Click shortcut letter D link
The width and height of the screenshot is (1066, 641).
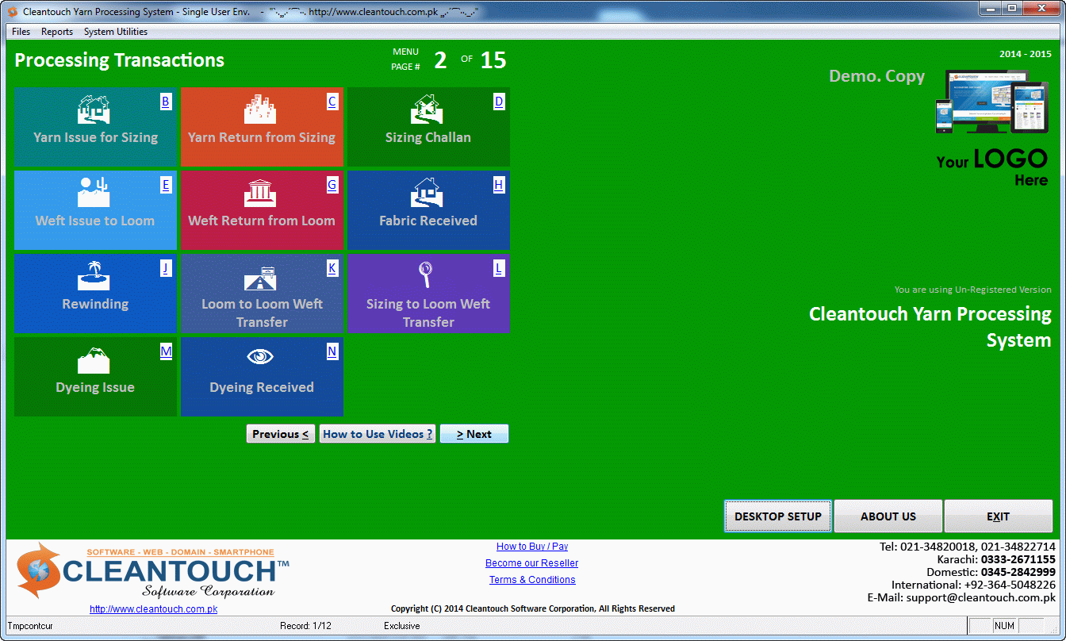click(499, 102)
